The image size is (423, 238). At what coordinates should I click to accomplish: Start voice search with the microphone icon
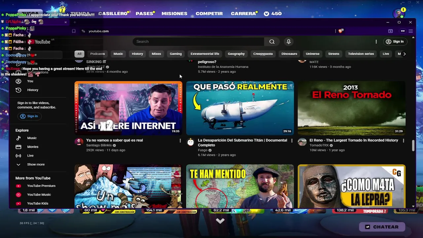coord(288,42)
